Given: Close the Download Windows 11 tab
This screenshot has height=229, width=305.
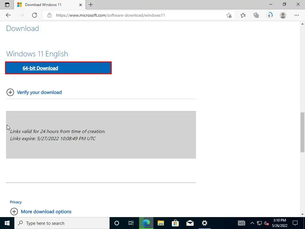Looking at the screenshot, I should [x=80, y=5].
